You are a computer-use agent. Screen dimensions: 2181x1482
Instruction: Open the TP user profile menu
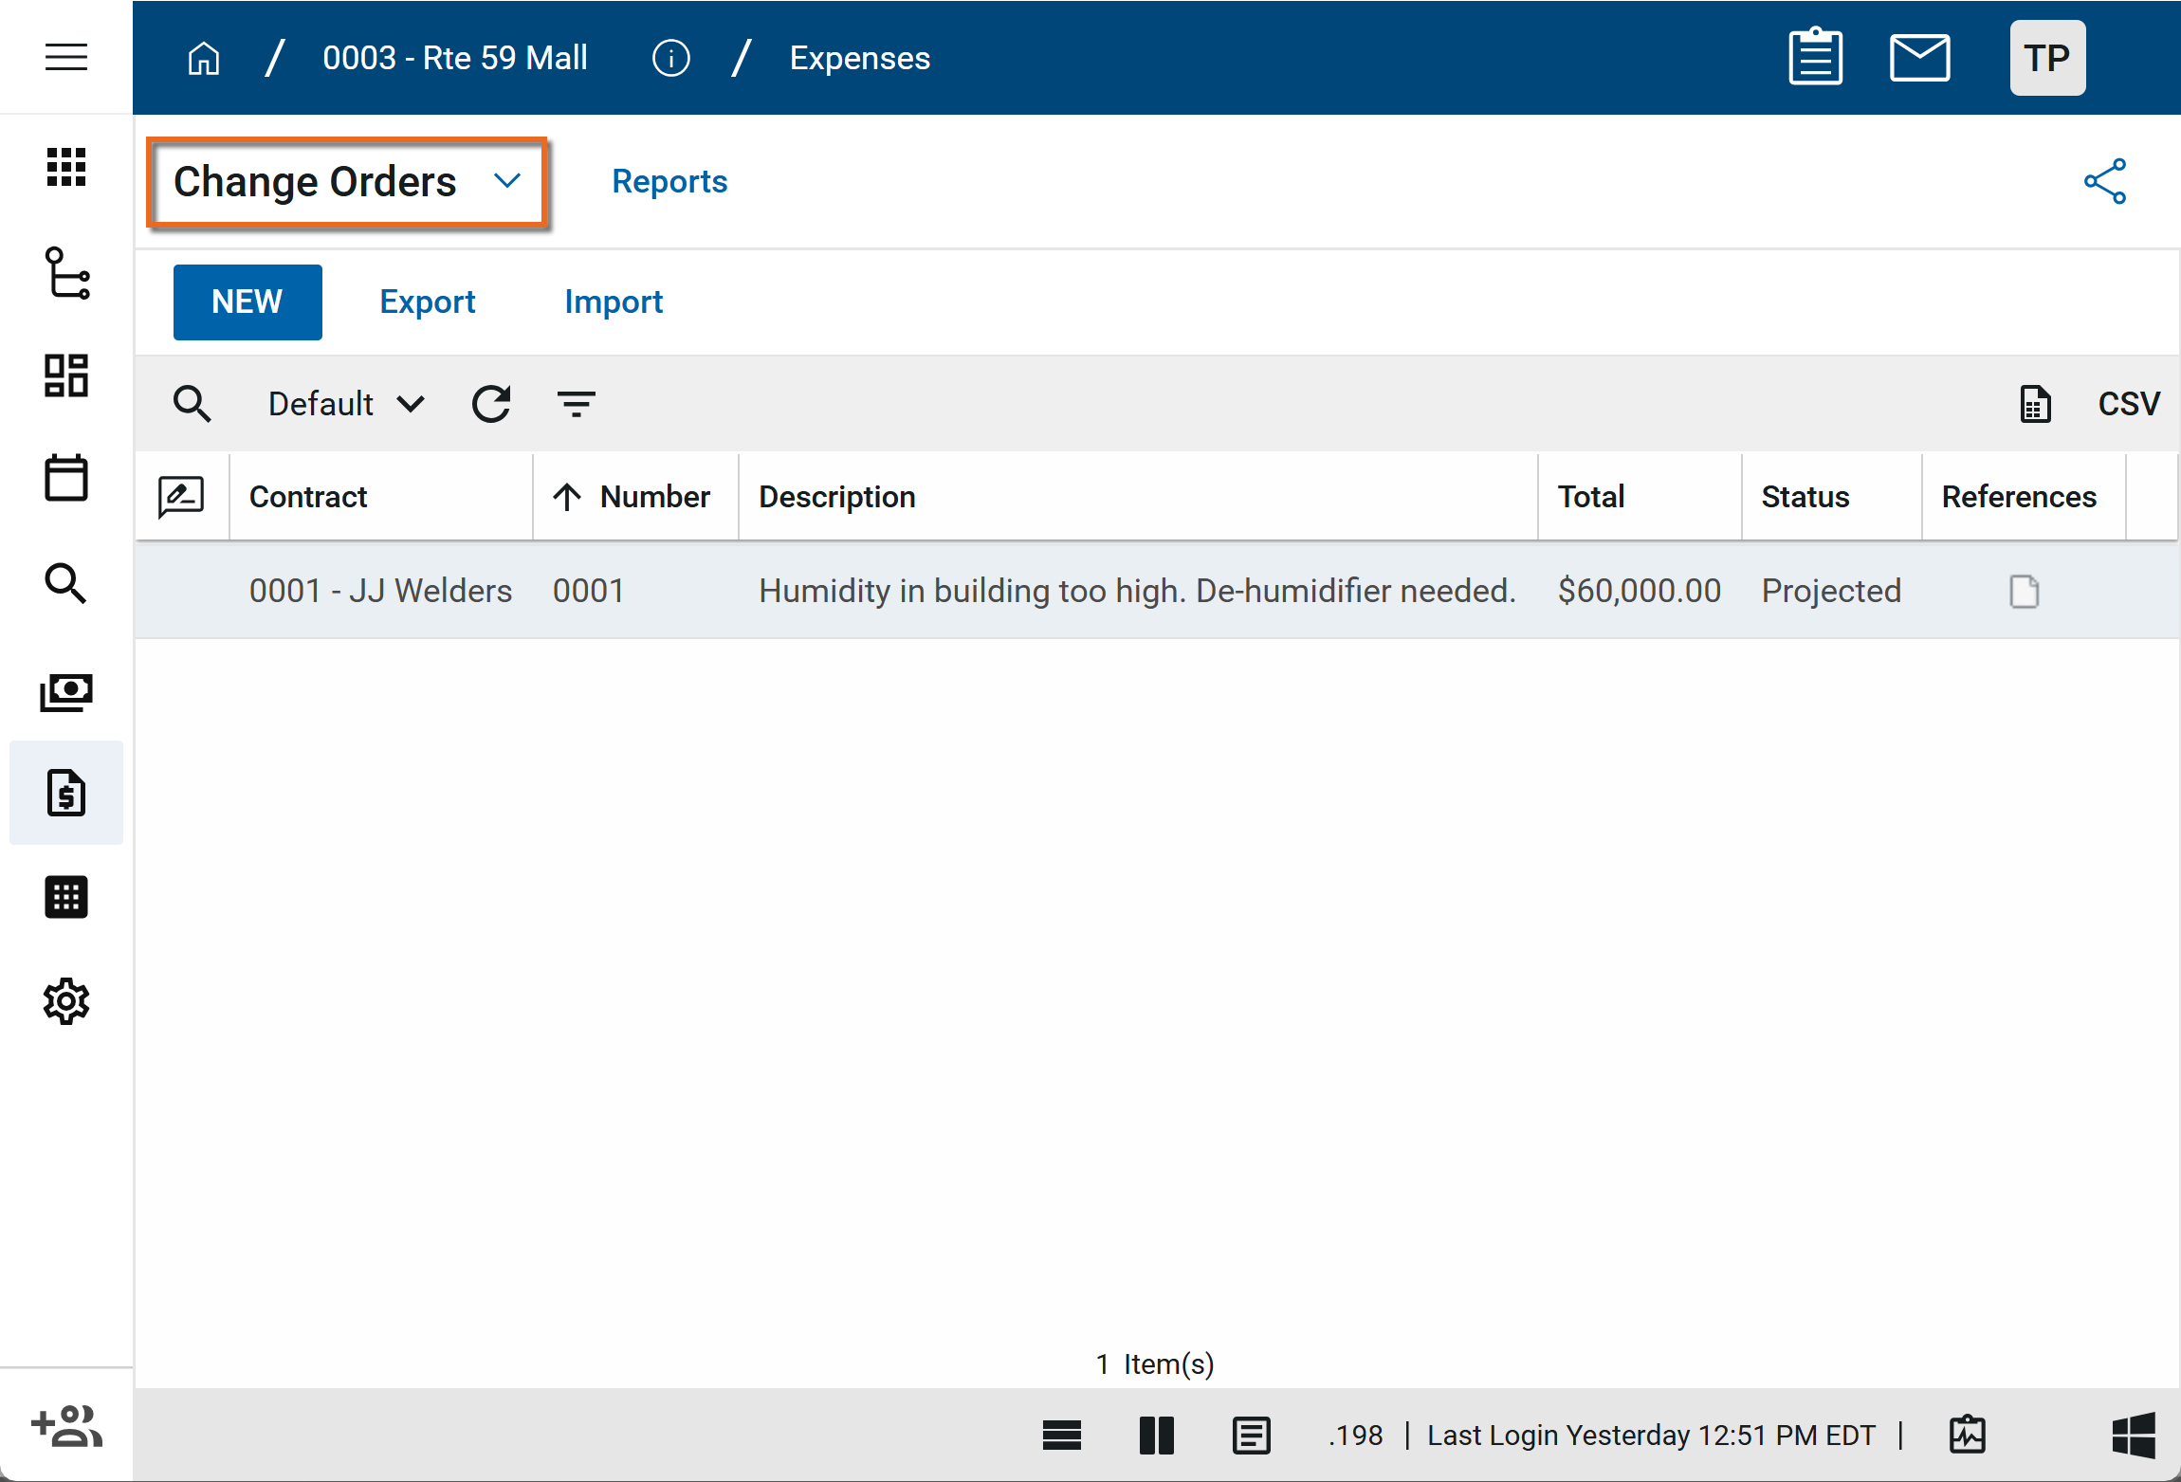click(2046, 58)
